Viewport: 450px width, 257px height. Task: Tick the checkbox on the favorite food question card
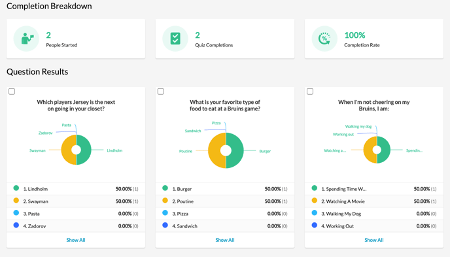coord(161,92)
